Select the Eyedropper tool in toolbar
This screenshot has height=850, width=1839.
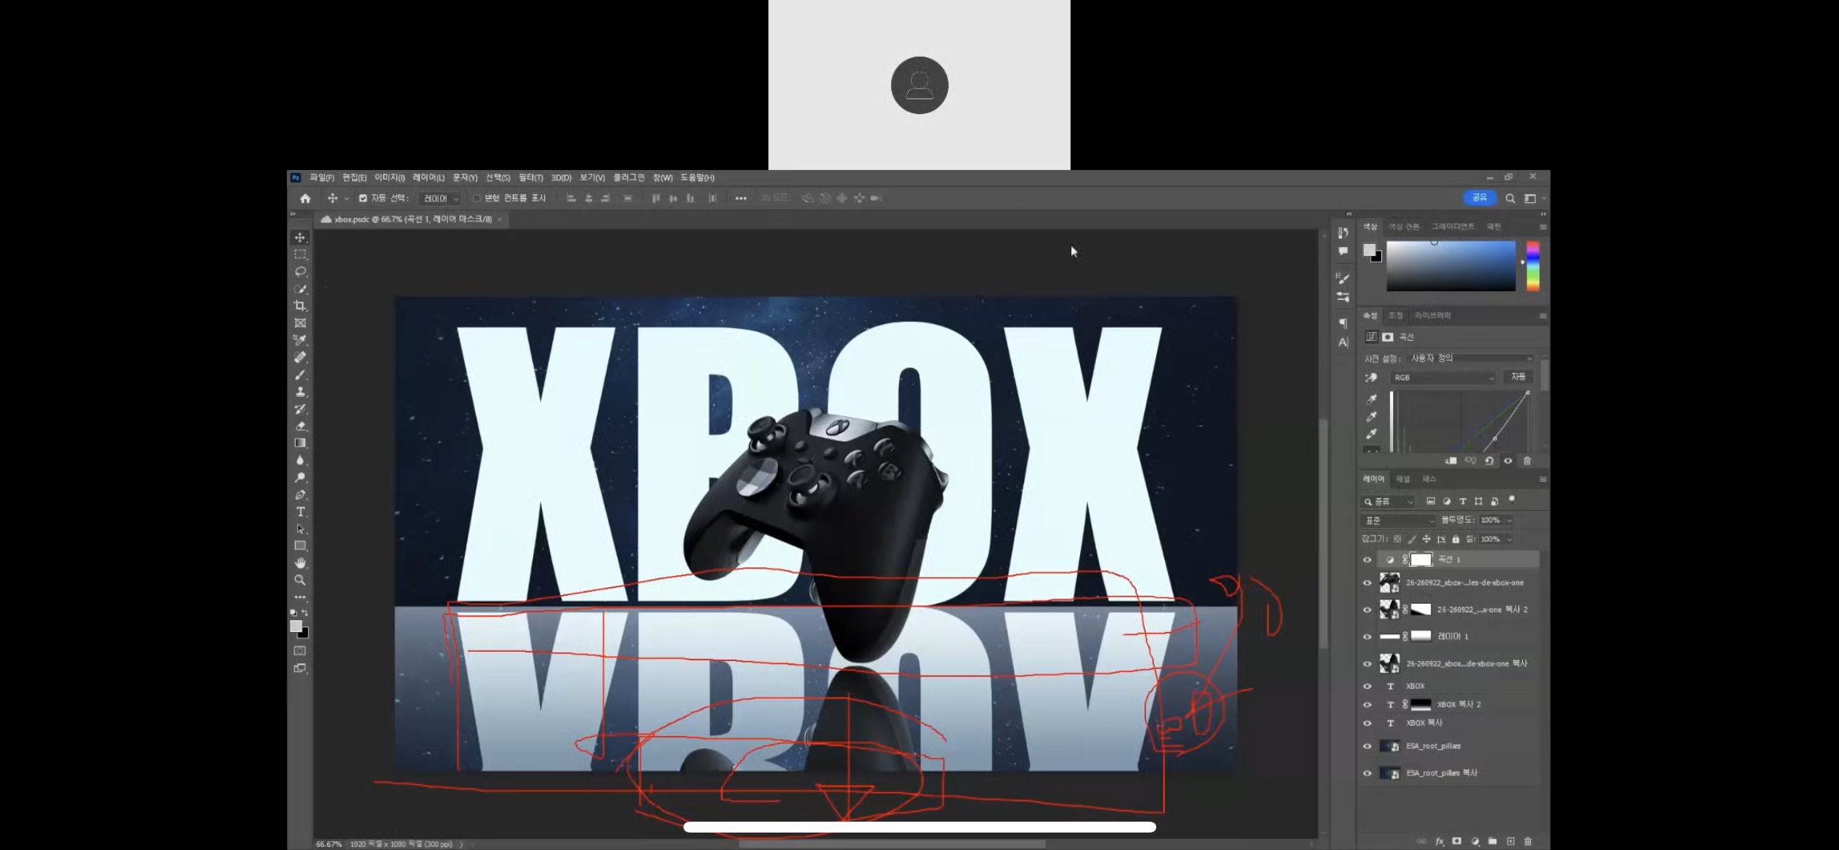(300, 340)
